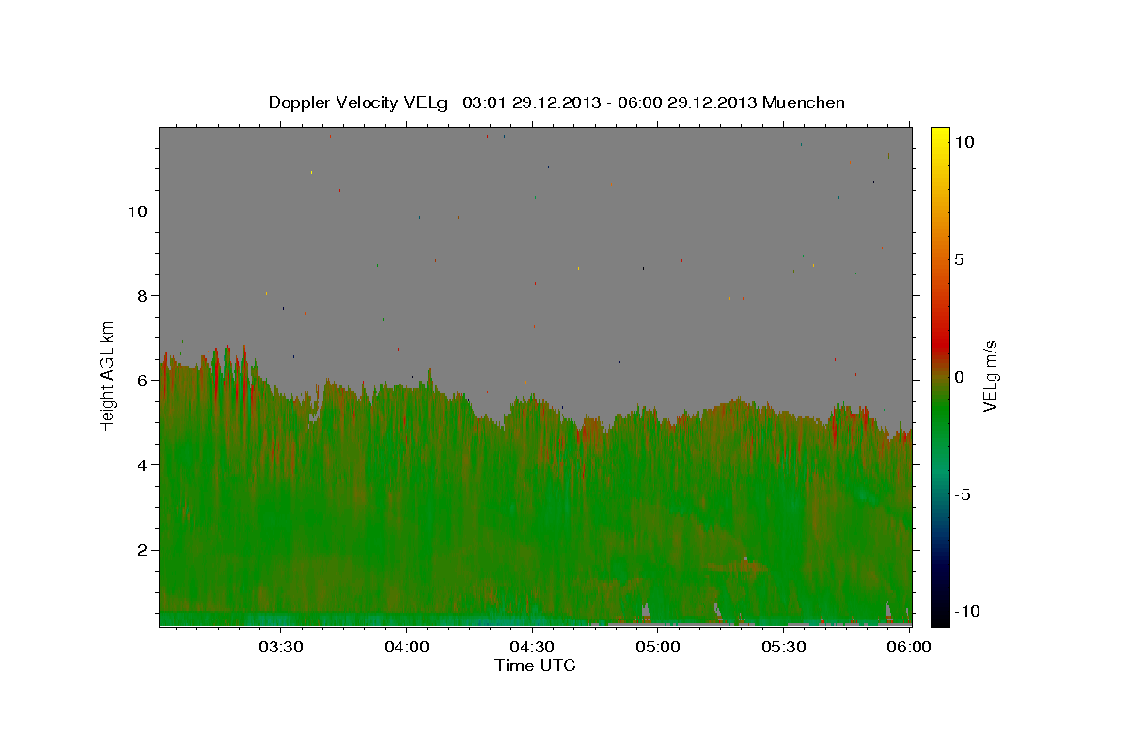
Task: Click the 05:30 time tick label
Action: coord(784,648)
